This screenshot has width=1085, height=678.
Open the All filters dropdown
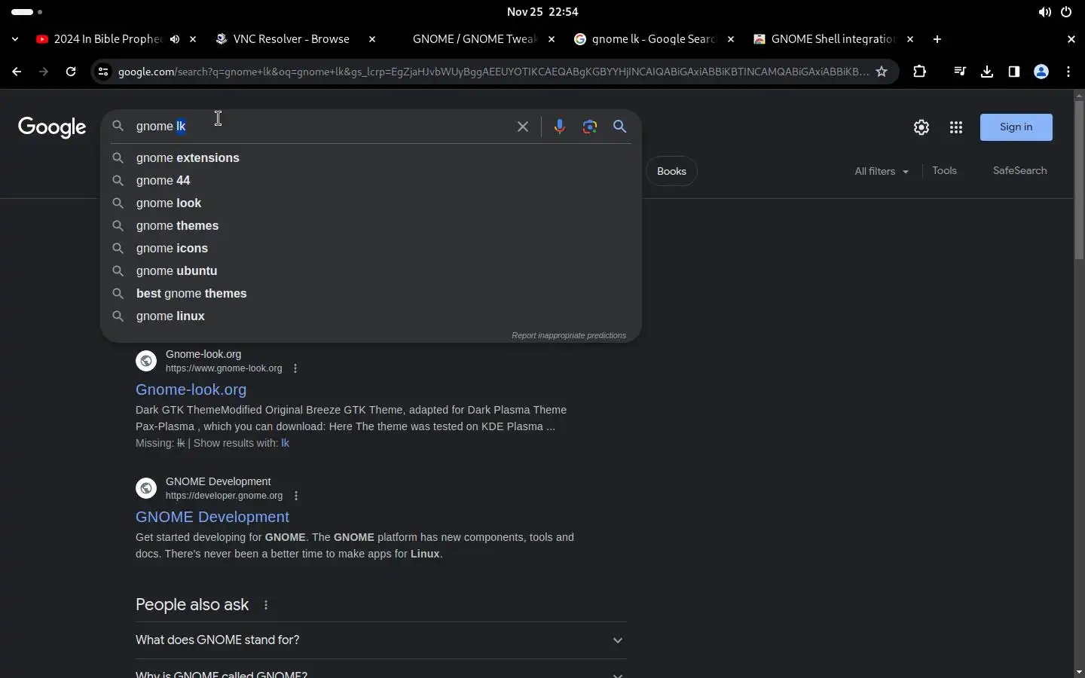(882, 171)
